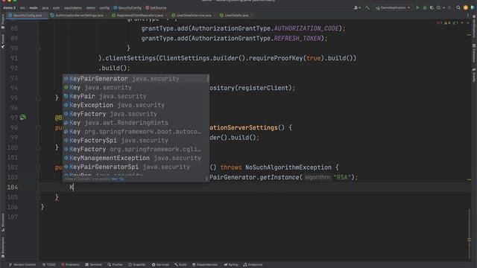Switch to the UserDetailsService.java tab
Image resolution: width=477 pixels, height=268 pixels.
pyautogui.click(x=193, y=15)
